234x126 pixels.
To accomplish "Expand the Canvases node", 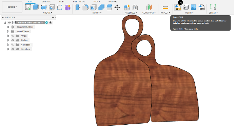I will (x=8, y=45).
